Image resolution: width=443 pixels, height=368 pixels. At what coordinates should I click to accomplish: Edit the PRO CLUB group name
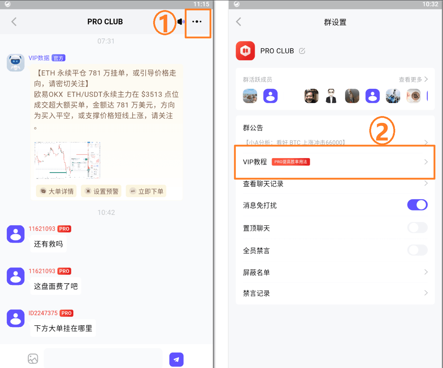(302, 51)
